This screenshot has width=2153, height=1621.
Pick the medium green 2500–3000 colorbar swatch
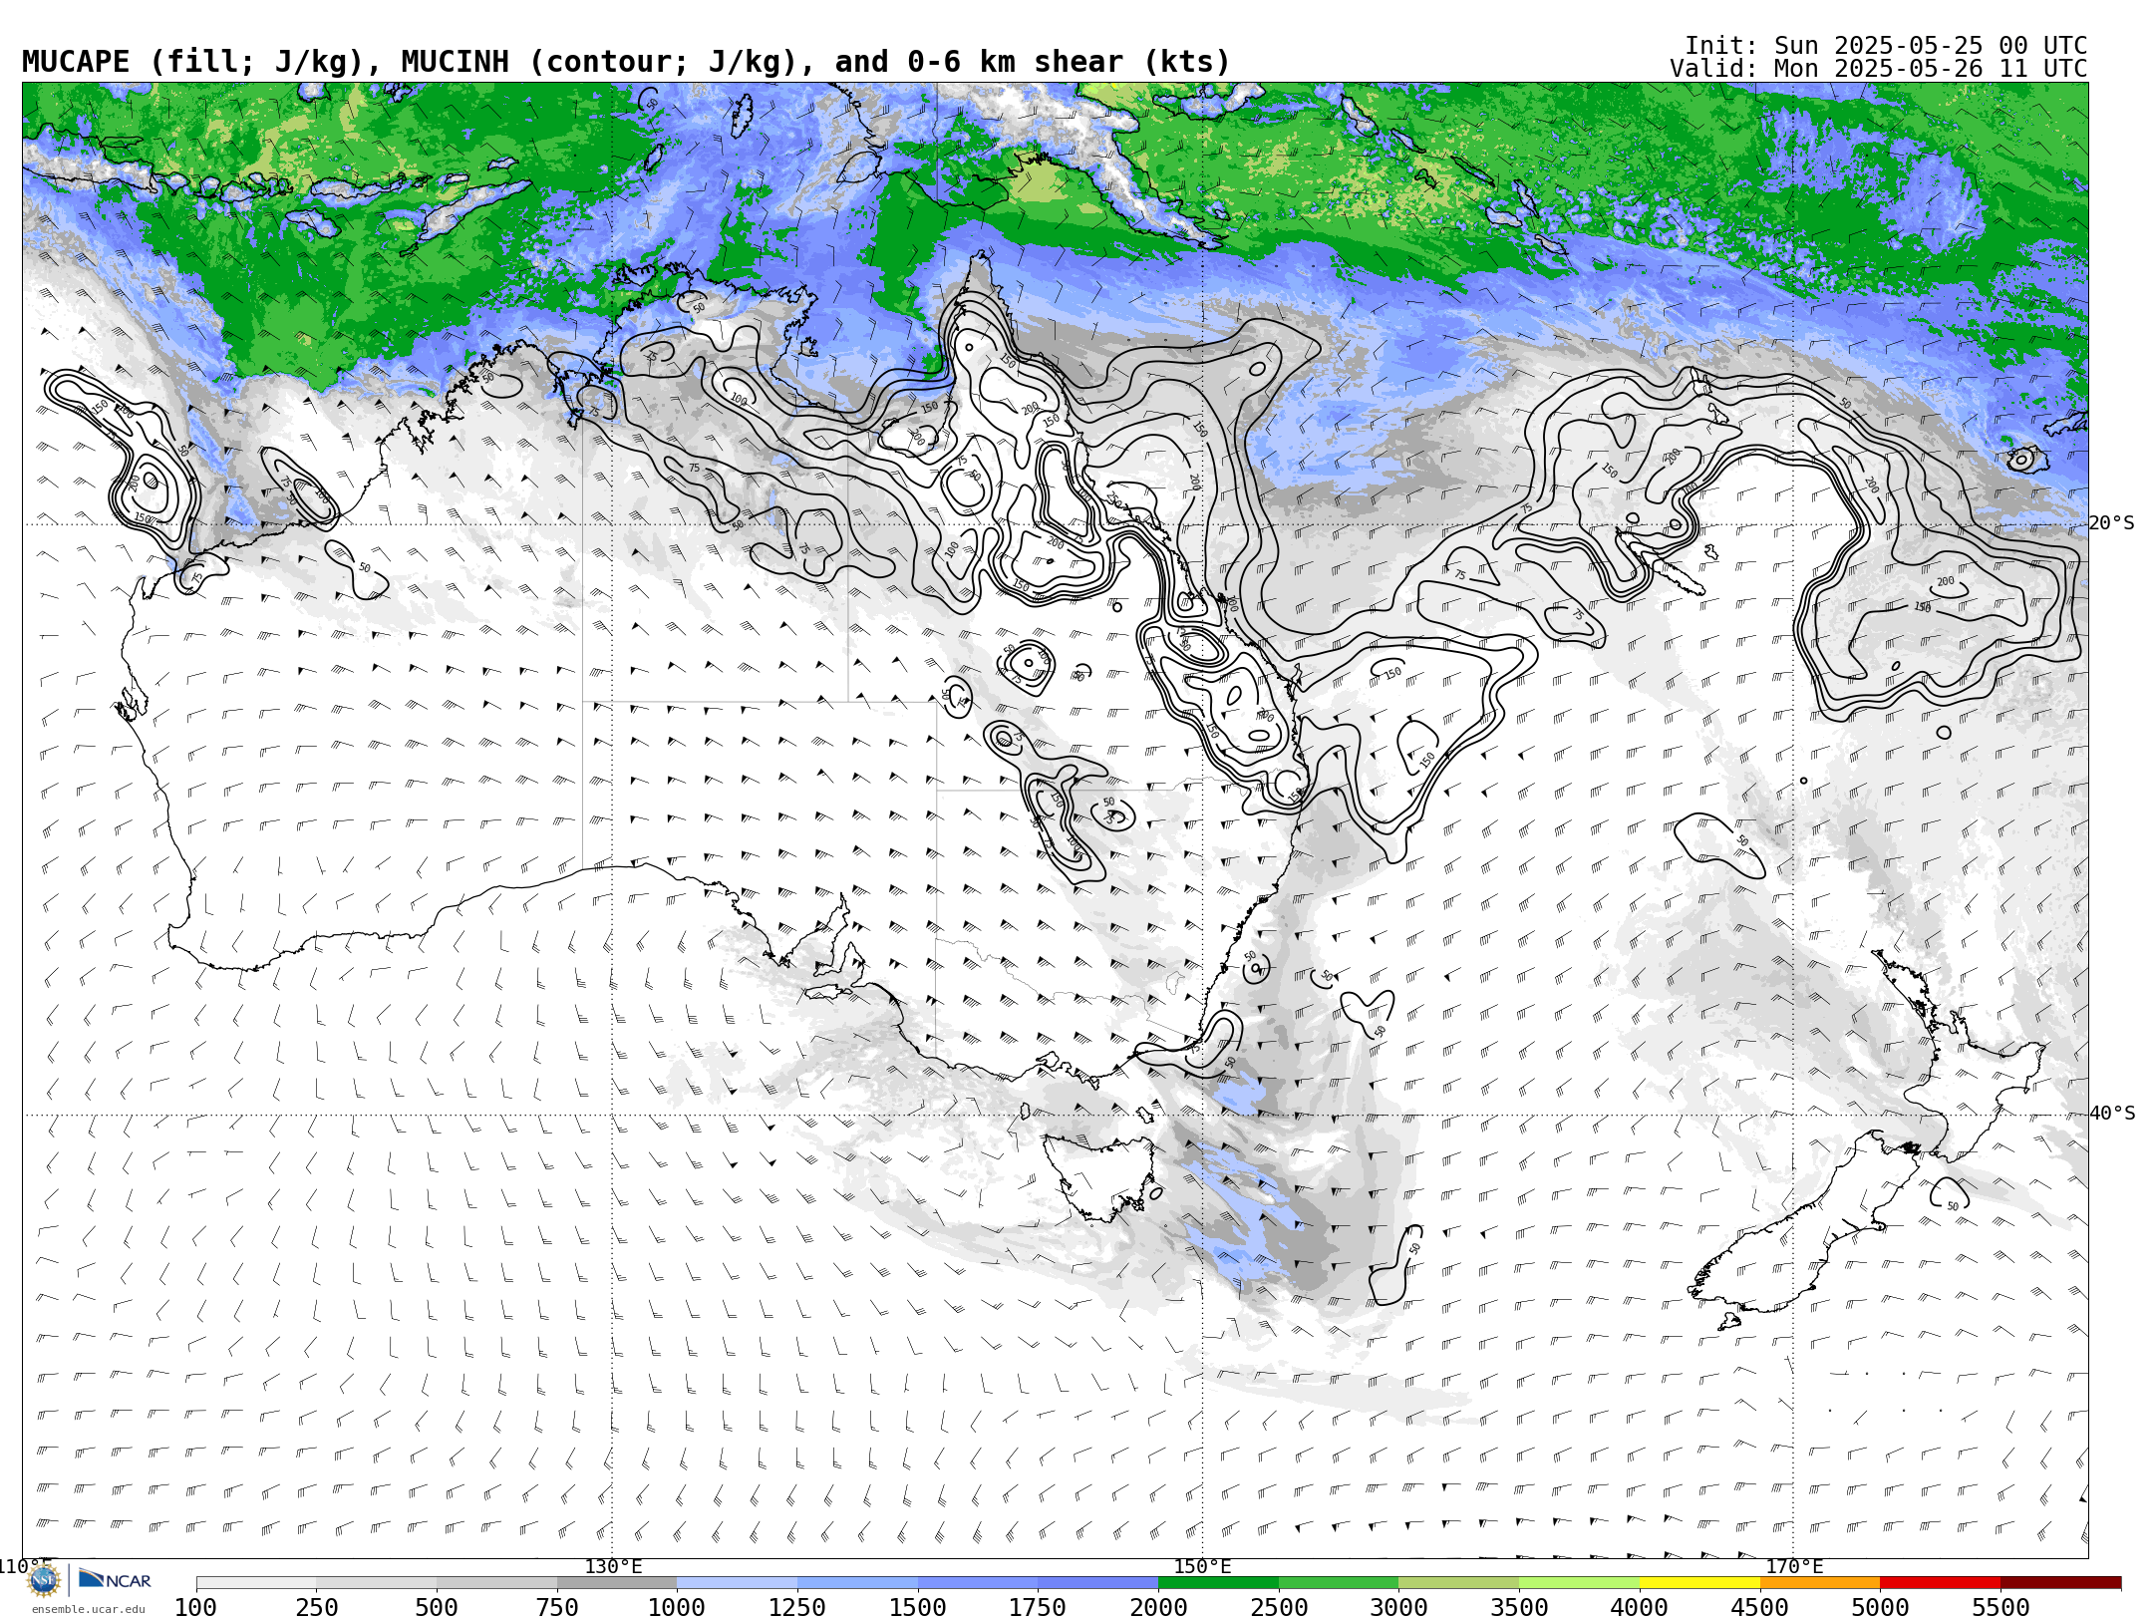coord(1339,1582)
